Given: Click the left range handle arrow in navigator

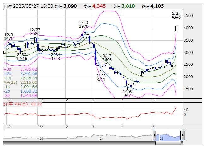Looking at the screenshot, I should [154, 136].
